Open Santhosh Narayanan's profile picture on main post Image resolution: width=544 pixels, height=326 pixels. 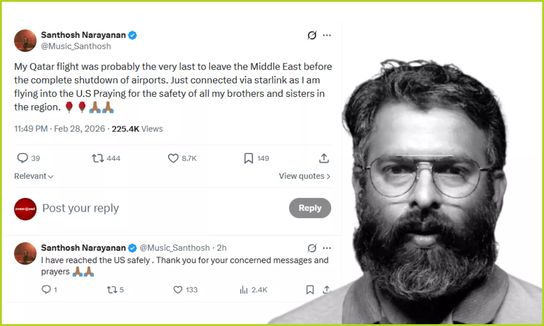click(x=25, y=41)
